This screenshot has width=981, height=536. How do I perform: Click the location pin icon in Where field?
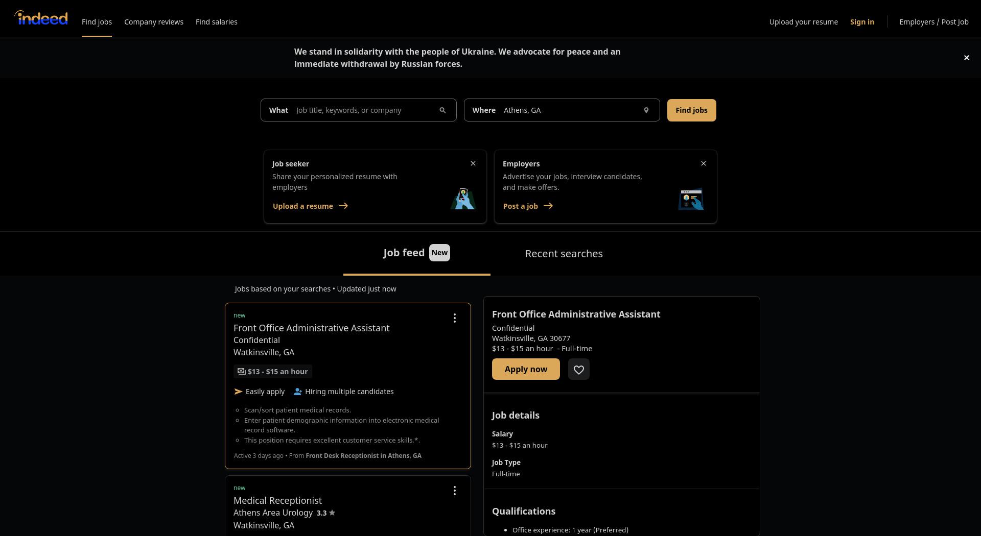point(646,110)
